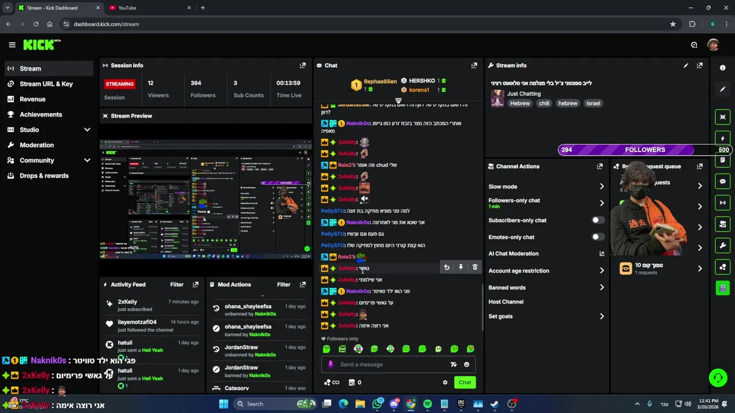735x413 pixels.
Task: Click the 394 followers goal progress bar
Action: 645,150
